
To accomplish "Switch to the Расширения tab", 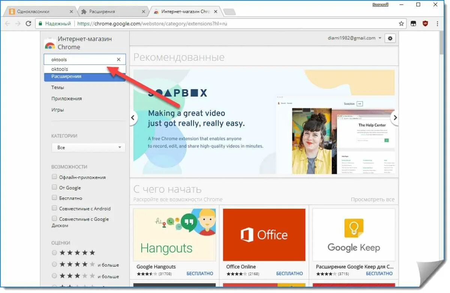I will 112,12.
